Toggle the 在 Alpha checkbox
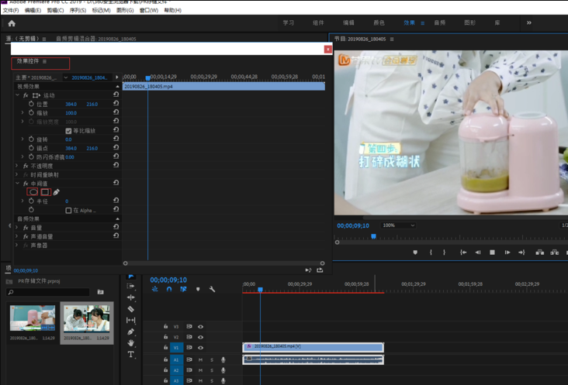Image resolution: width=568 pixels, height=385 pixels. 68,211
